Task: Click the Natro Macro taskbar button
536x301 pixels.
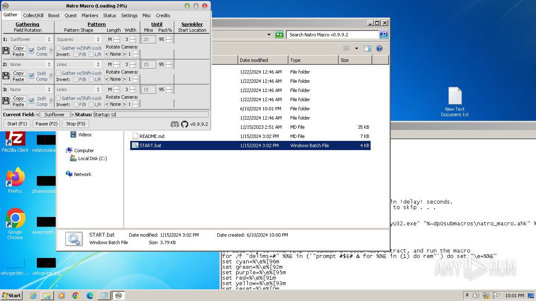Action: click(119, 296)
